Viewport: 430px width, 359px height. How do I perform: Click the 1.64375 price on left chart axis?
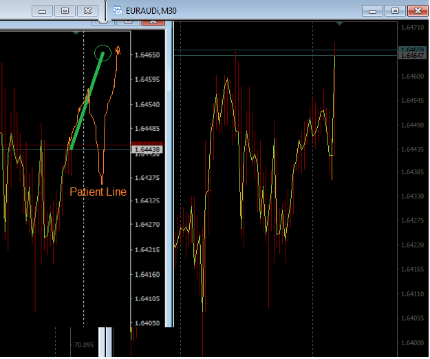pyautogui.click(x=147, y=178)
